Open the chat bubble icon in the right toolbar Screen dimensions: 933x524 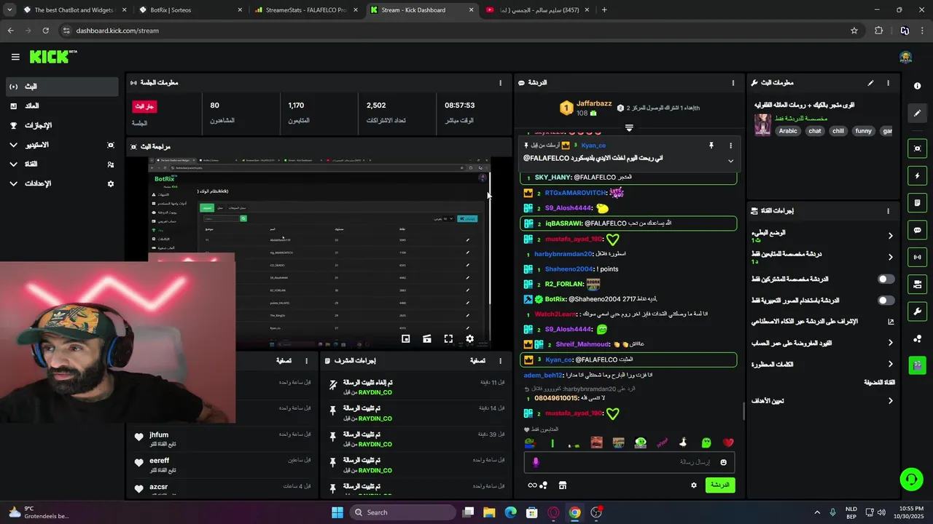917,230
